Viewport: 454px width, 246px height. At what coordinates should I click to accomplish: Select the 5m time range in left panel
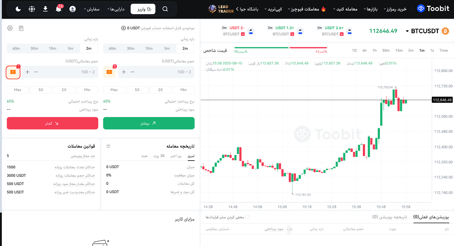71,49
